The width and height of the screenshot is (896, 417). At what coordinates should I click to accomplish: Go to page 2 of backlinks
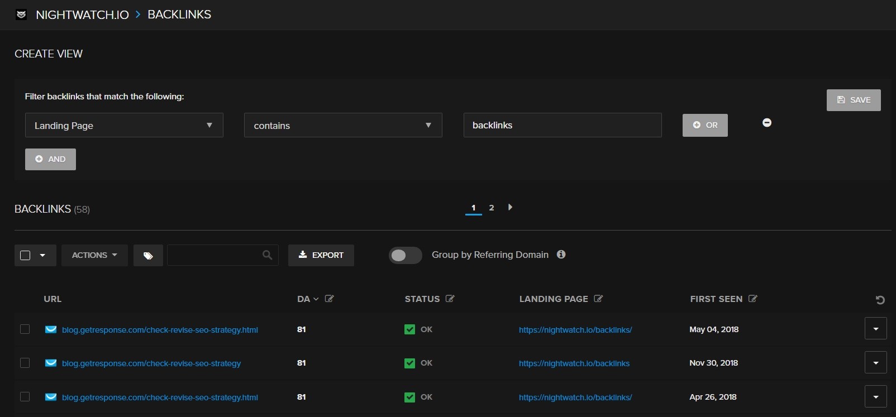[492, 208]
